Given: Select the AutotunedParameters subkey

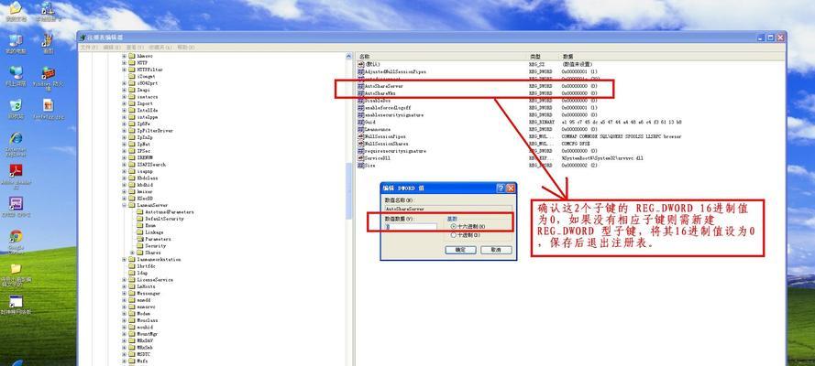Looking at the screenshot, I should (170, 212).
